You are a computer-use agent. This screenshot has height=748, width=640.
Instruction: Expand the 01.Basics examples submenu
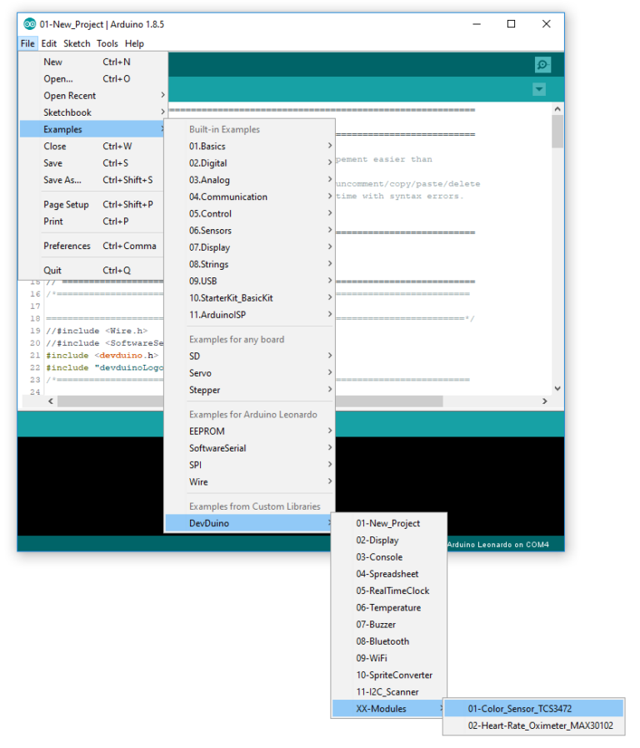(207, 147)
